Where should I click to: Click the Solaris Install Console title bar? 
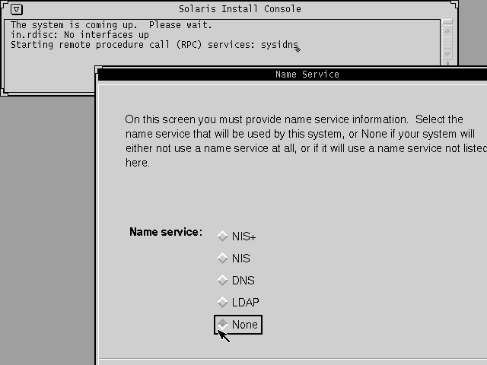[240, 9]
